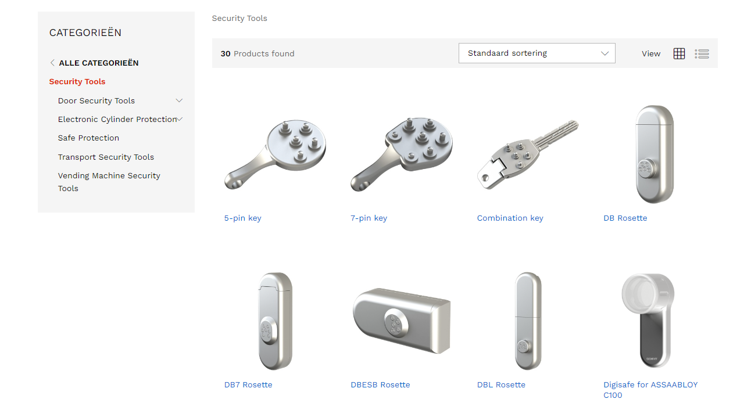Image resolution: width=751 pixels, height=417 pixels.
Task: Expand Electronic Cylinder Protection subcategories
Action: click(180, 119)
